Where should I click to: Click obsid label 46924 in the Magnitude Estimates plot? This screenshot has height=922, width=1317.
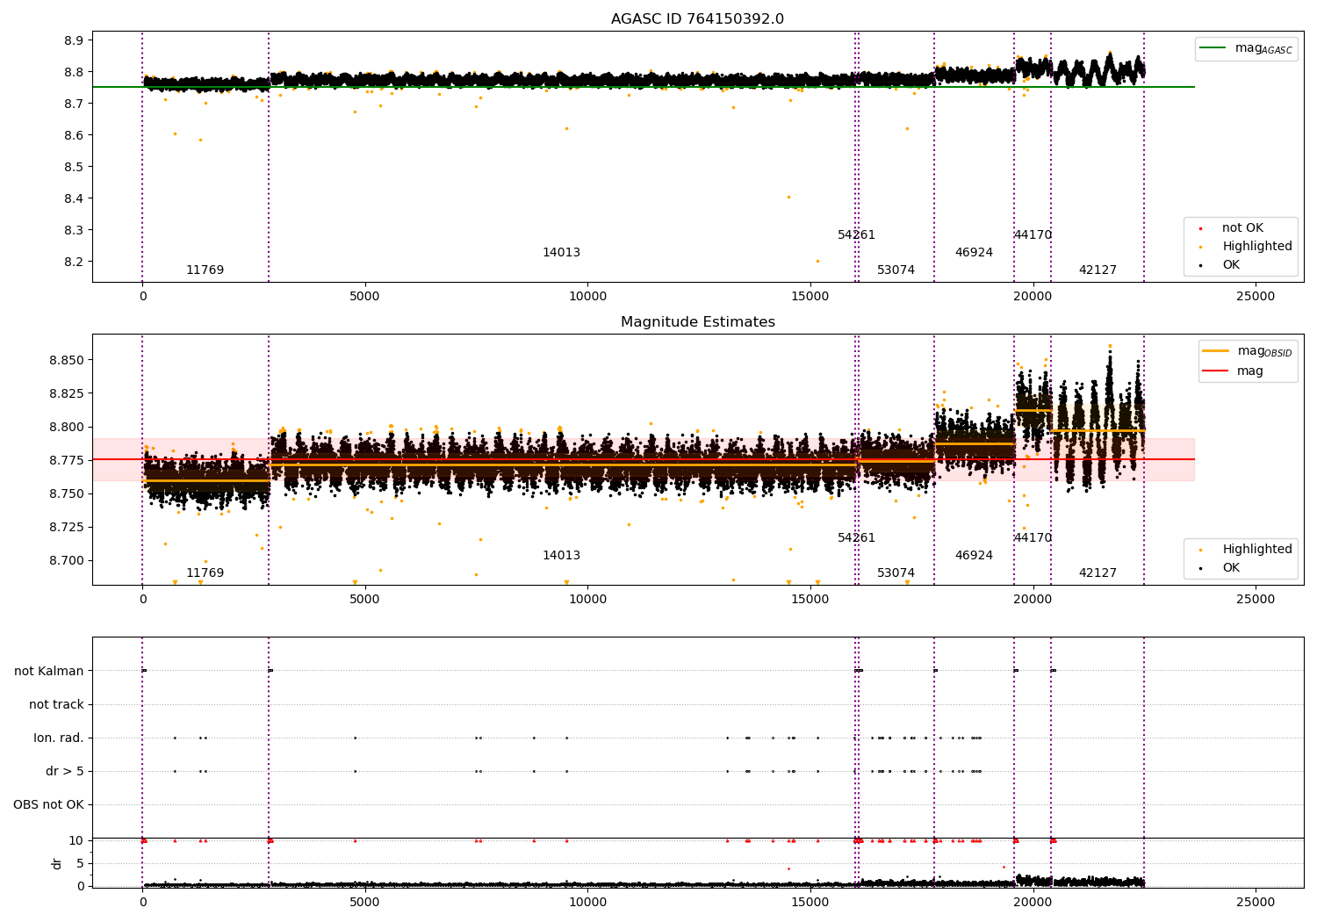(x=974, y=556)
